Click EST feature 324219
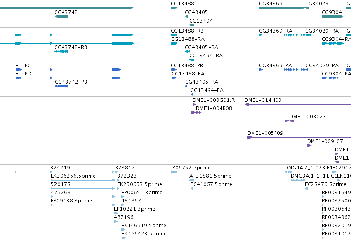Screen dimensions: 351x240 82,172
